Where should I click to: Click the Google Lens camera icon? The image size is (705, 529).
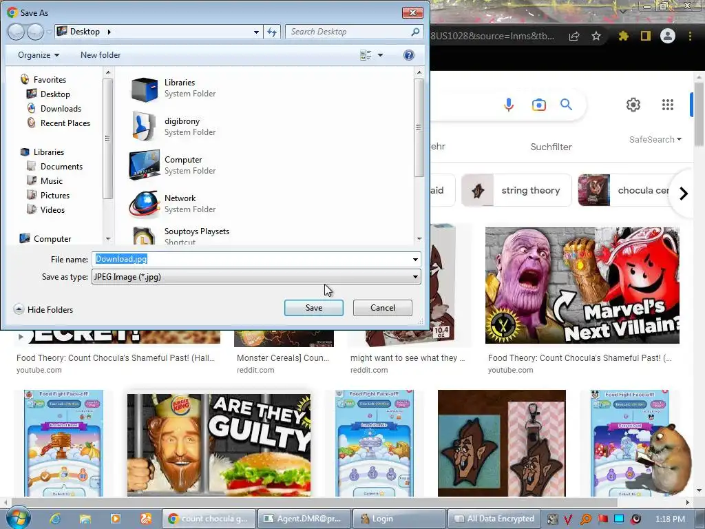[538, 105]
